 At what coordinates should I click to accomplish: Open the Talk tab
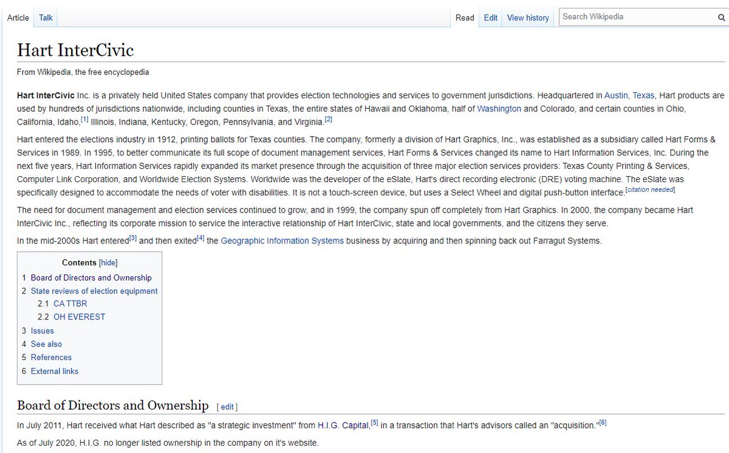[46, 18]
